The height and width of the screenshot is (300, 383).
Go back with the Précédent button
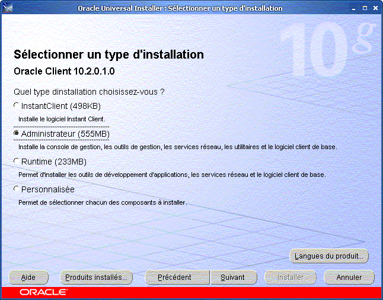click(x=177, y=277)
